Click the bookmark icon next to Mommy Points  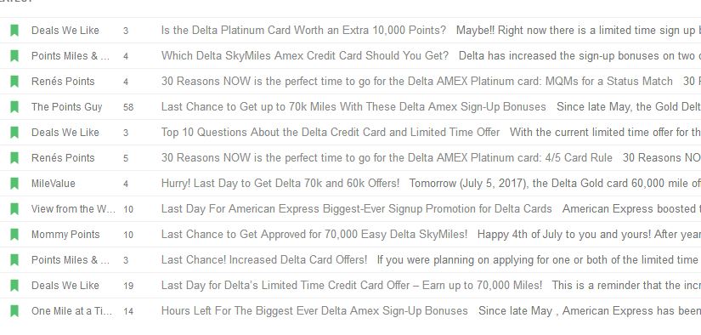pos(14,235)
